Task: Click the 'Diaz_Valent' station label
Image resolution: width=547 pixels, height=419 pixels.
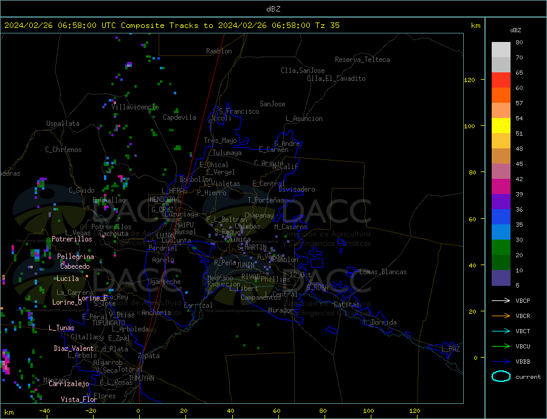Action: pos(74,348)
